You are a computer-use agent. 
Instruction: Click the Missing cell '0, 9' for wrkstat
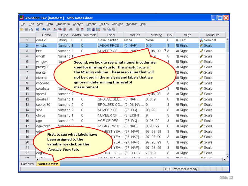(156, 45)
